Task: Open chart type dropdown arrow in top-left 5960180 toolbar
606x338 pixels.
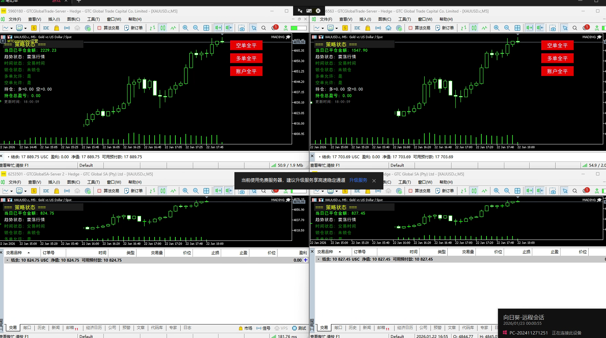Action: (11, 28)
